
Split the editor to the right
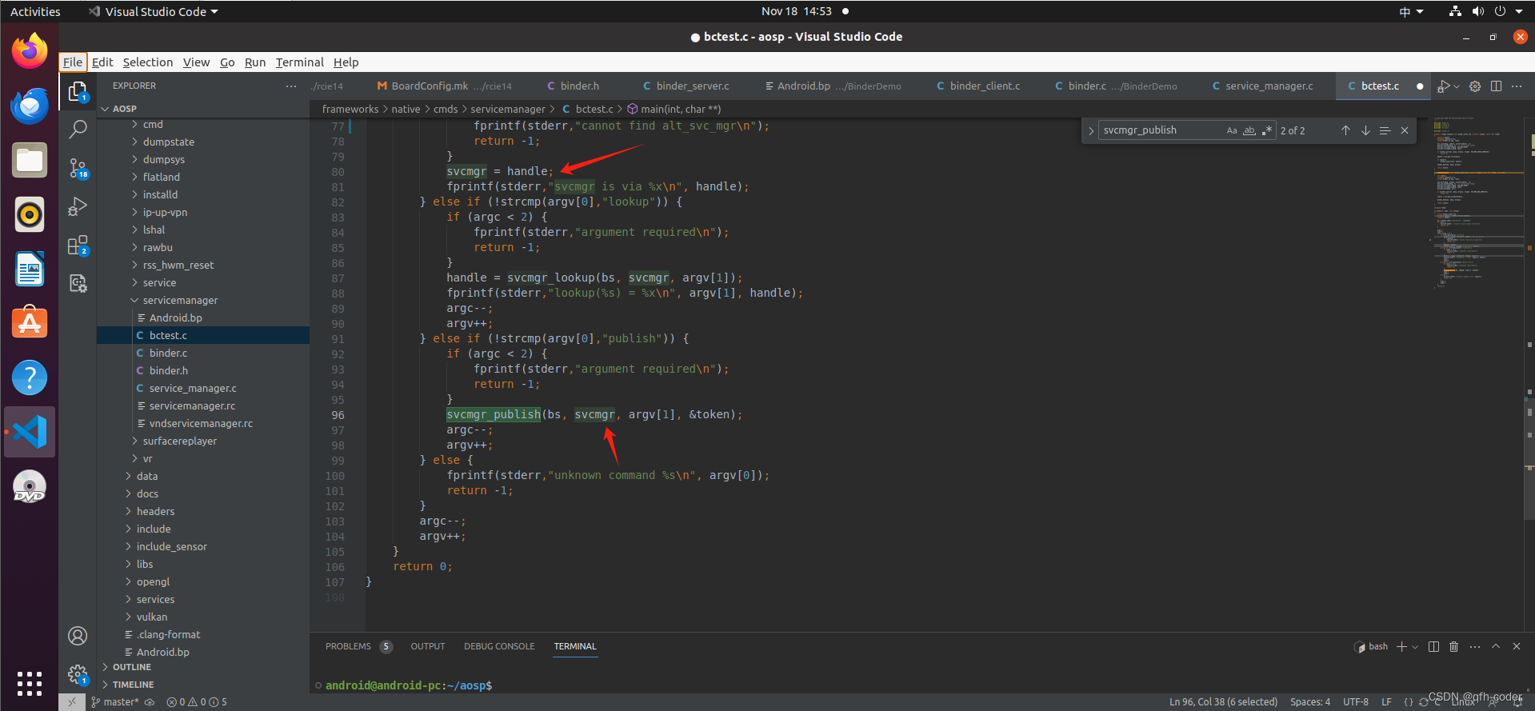(1496, 86)
